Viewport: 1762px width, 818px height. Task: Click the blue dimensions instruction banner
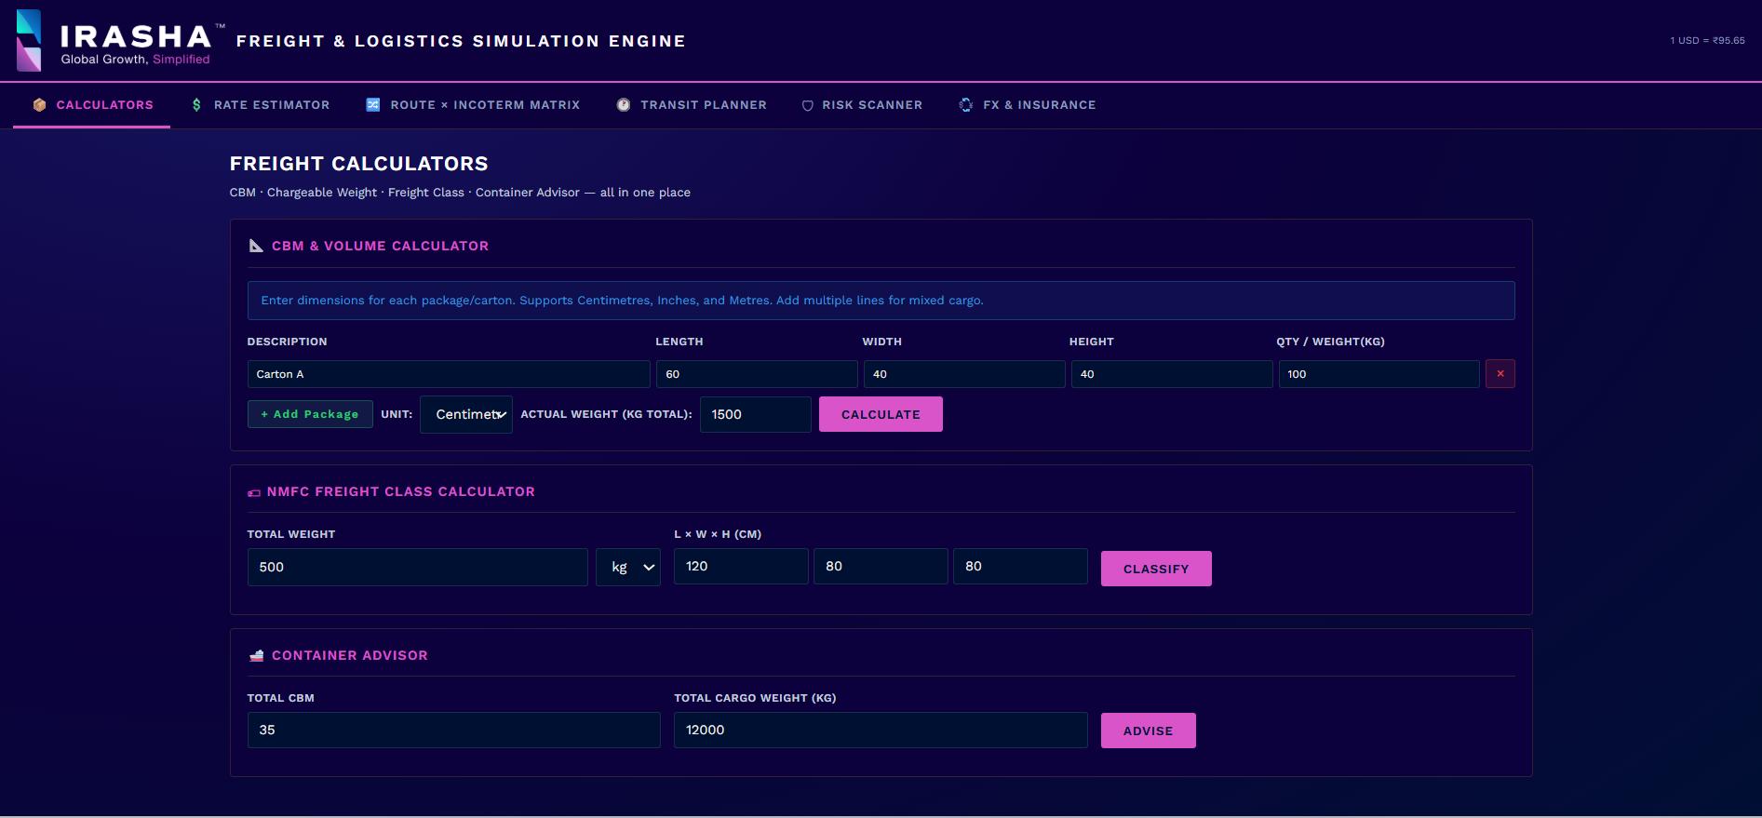click(881, 301)
